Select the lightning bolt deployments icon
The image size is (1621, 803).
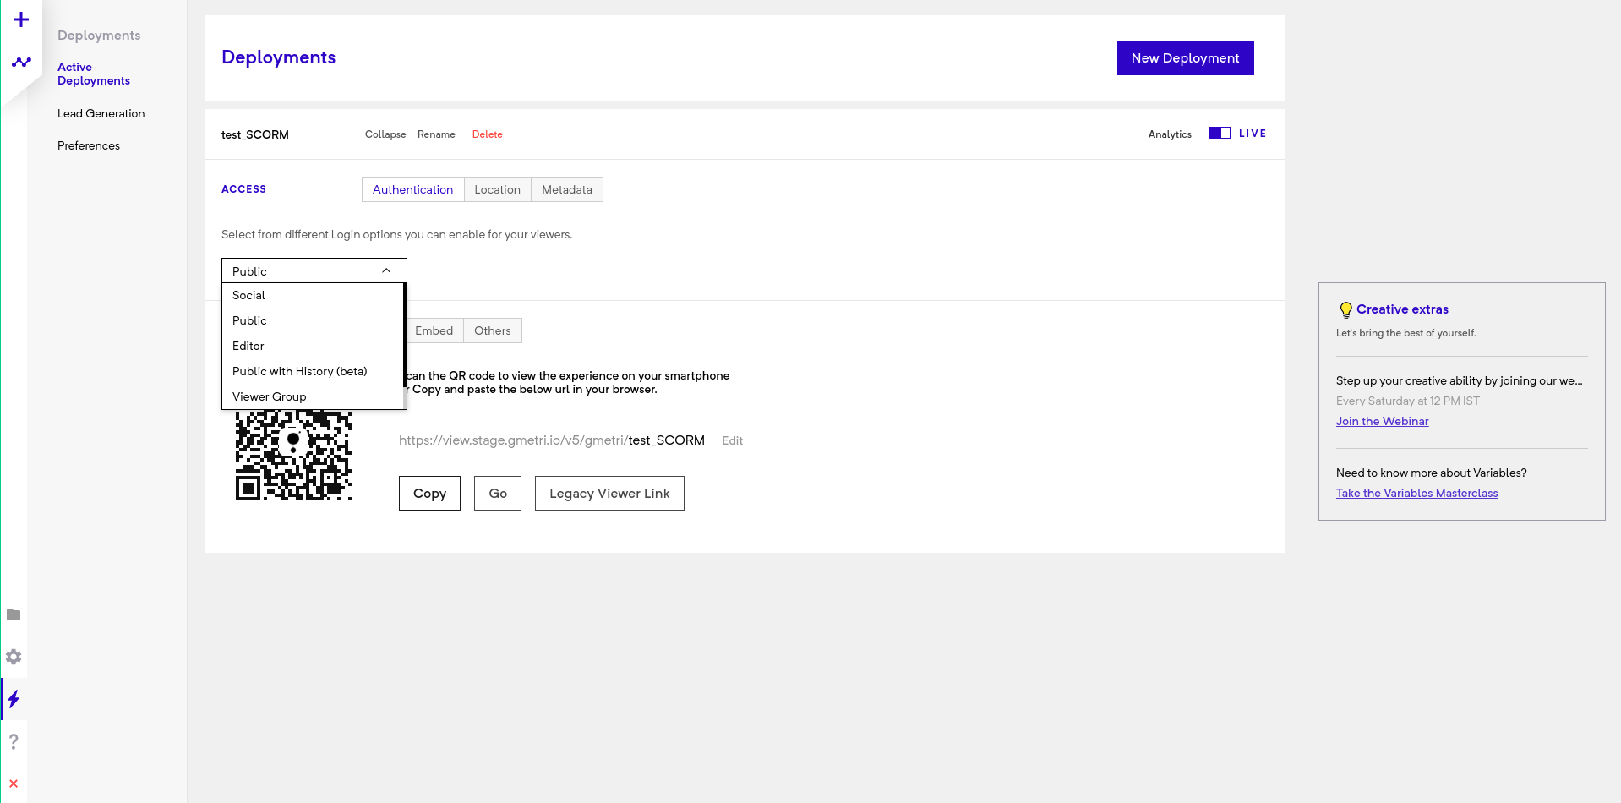pyautogui.click(x=14, y=699)
